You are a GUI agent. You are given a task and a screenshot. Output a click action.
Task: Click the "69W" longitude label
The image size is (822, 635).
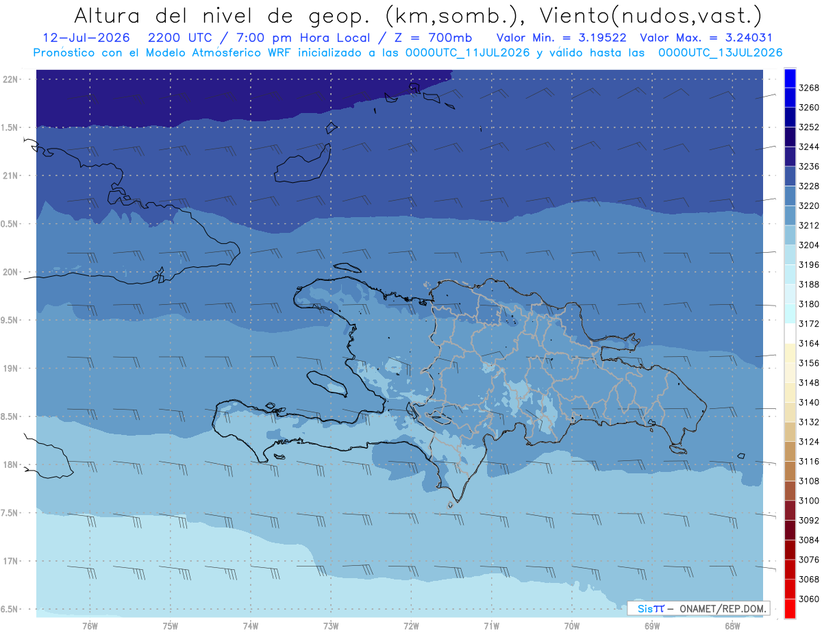[652, 625]
